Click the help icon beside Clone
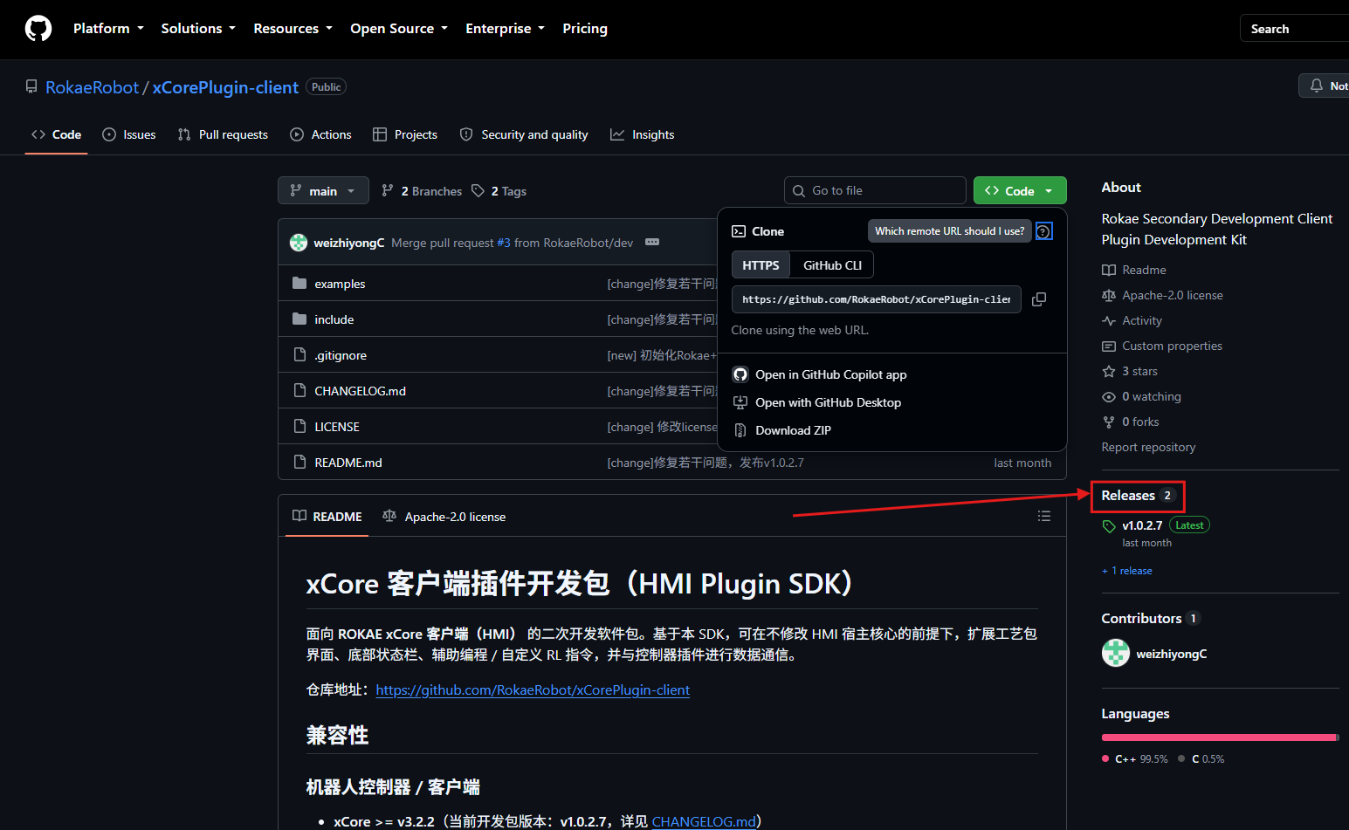This screenshot has width=1349, height=830. [x=1043, y=231]
